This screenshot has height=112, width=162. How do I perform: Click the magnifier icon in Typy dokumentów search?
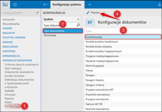(x=78, y=25)
